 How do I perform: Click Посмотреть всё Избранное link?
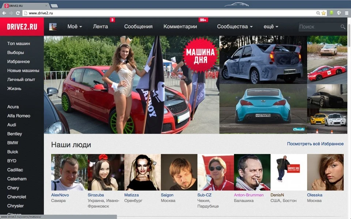[x=315, y=144]
